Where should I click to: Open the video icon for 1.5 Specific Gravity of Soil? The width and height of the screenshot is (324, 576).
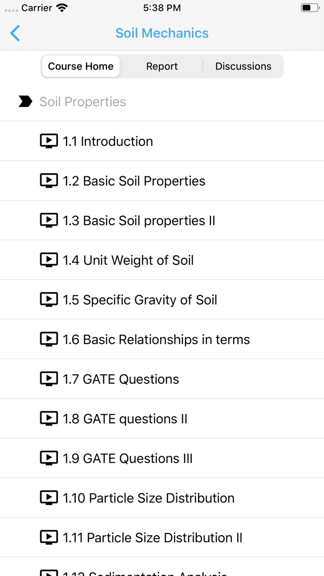(x=49, y=300)
